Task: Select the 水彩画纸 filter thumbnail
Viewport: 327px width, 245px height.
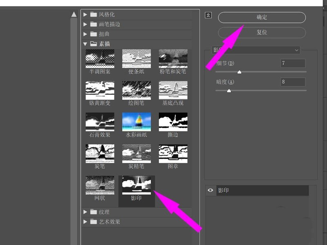Action: [x=137, y=122]
